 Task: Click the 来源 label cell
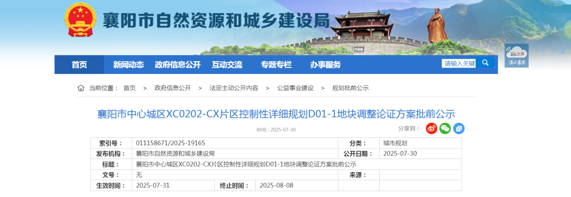(358, 175)
